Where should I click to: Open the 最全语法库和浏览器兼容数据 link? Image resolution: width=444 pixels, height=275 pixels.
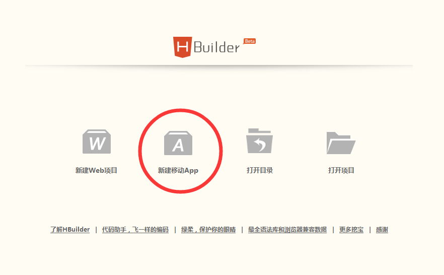pos(287,230)
